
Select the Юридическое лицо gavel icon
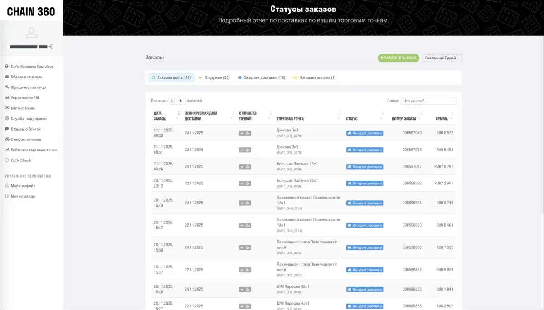point(7,87)
